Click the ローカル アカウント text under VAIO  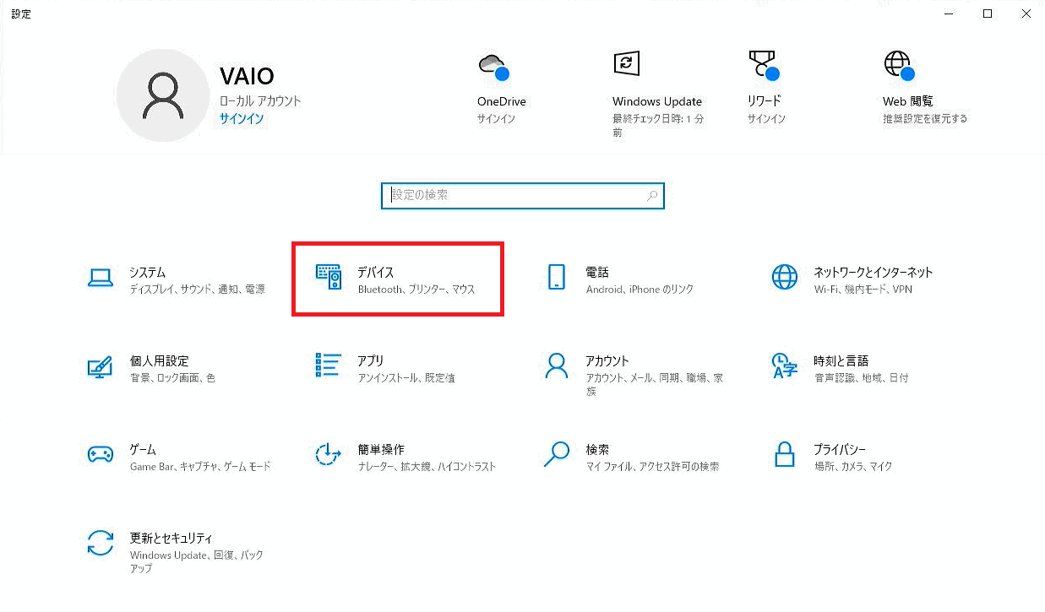260,101
